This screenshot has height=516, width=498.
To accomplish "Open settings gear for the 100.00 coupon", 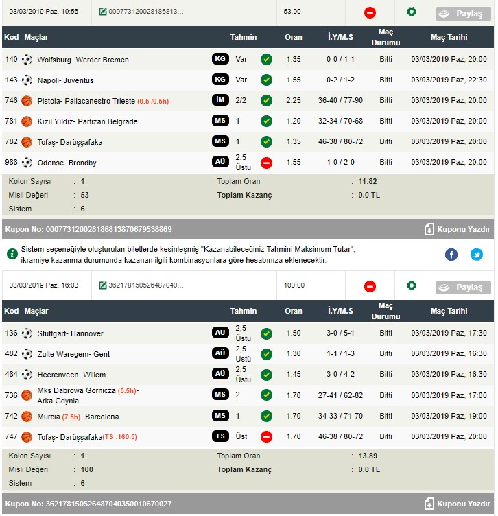I will pyautogui.click(x=412, y=285).
